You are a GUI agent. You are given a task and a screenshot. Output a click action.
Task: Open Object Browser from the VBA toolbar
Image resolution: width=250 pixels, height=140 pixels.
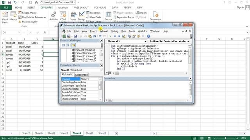pyautogui.click(x=138, y=36)
